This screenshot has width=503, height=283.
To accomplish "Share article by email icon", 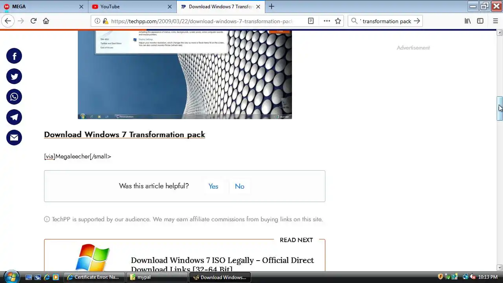I will pos(14,138).
